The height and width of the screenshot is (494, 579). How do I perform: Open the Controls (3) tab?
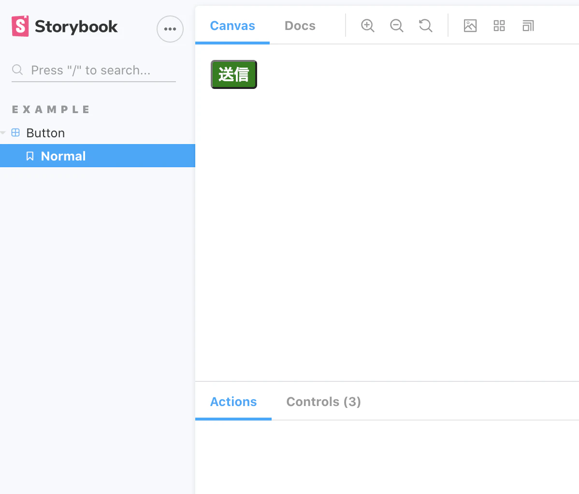323,402
